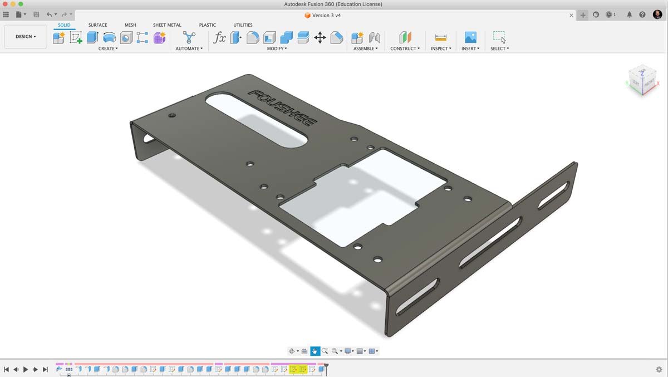Open the Data Panel grid icon
The image size is (668, 377).
pyautogui.click(x=6, y=14)
